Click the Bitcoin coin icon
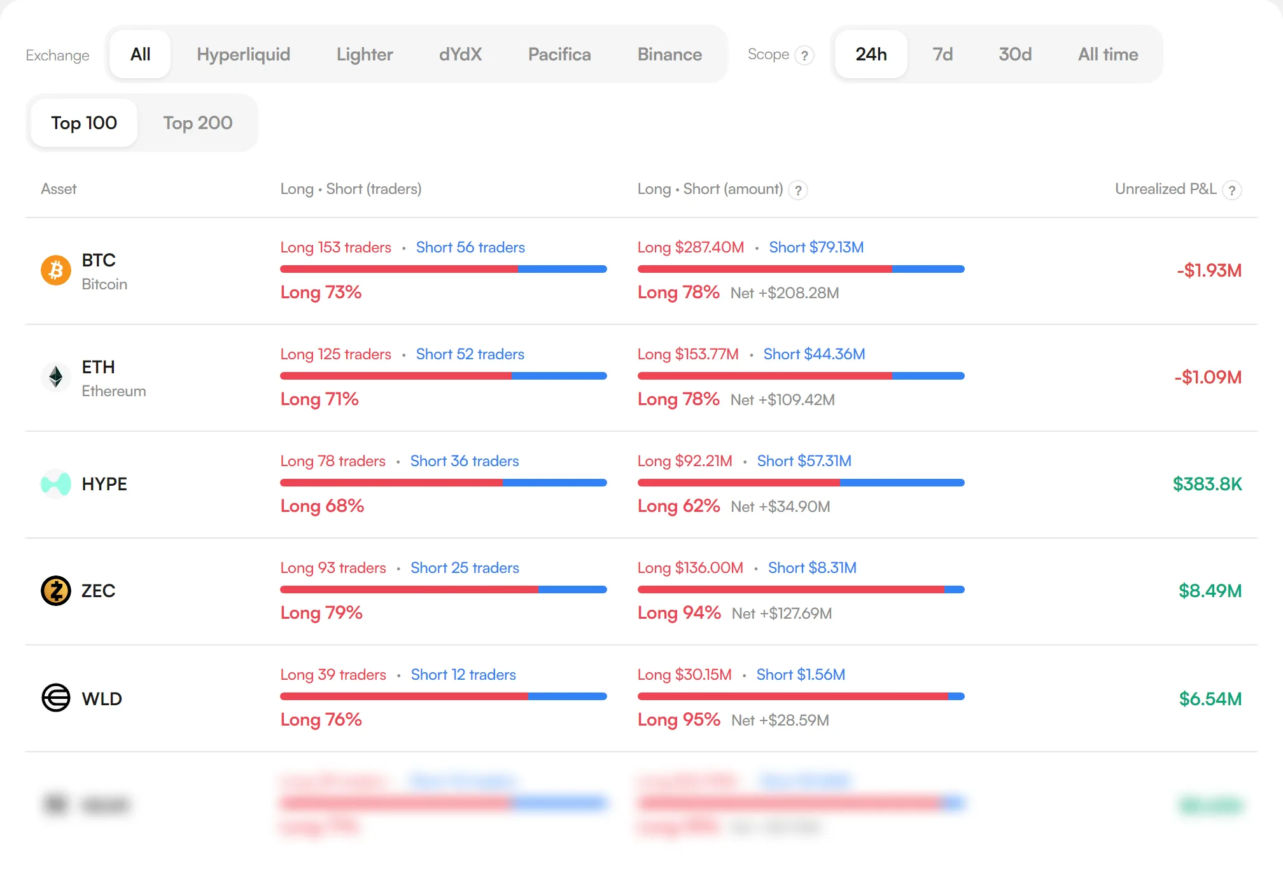 [x=56, y=270]
